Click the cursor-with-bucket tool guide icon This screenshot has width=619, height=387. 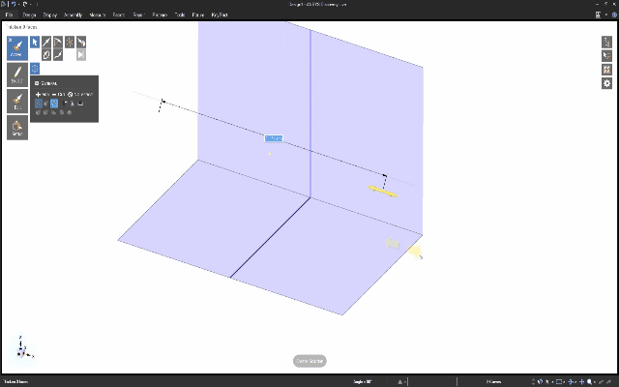coord(81,42)
